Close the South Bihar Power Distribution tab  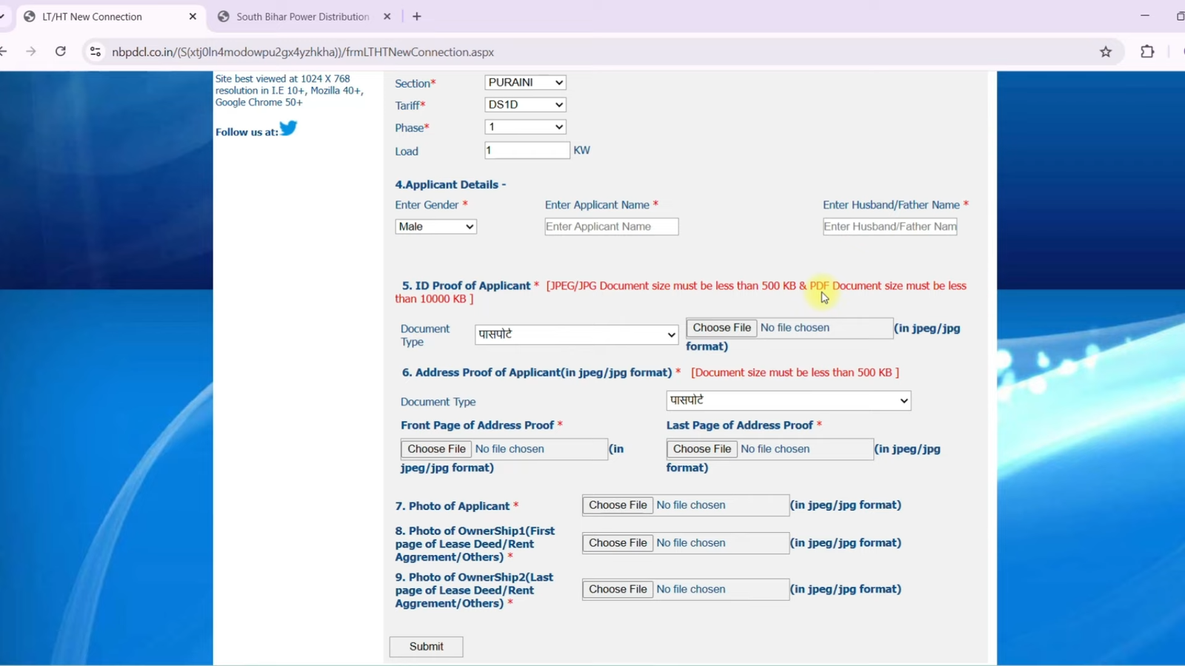pyautogui.click(x=387, y=16)
